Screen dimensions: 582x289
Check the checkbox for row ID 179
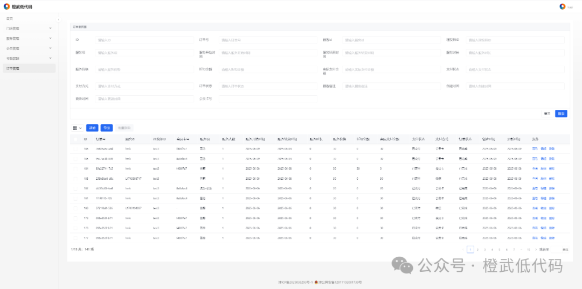coord(76,218)
